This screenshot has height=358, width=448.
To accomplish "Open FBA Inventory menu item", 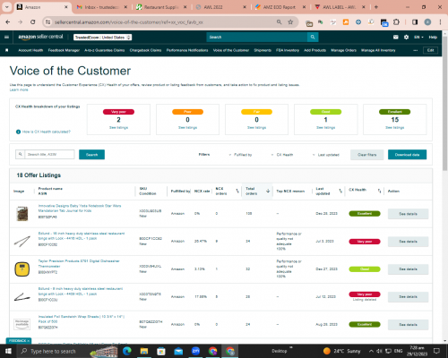I will tap(288, 50).
